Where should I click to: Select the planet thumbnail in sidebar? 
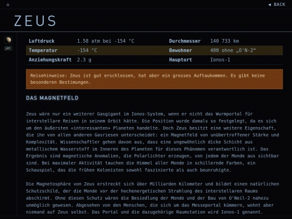8,40
